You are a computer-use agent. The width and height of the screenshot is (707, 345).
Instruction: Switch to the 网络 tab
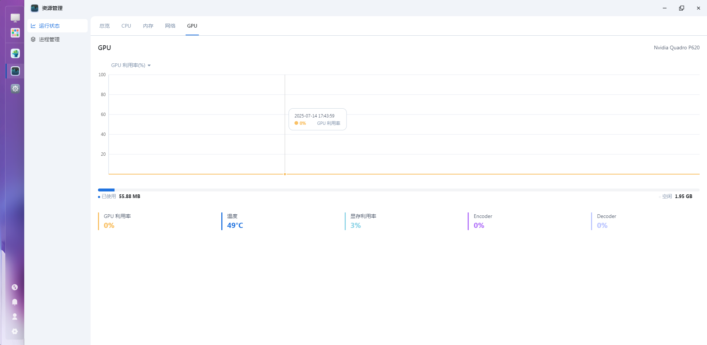pos(170,26)
